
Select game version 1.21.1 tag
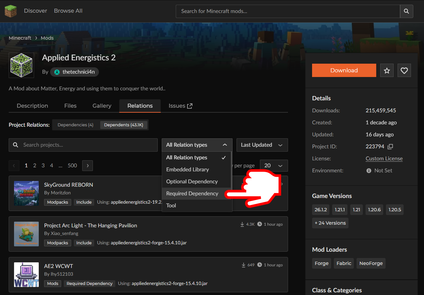click(340, 210)
